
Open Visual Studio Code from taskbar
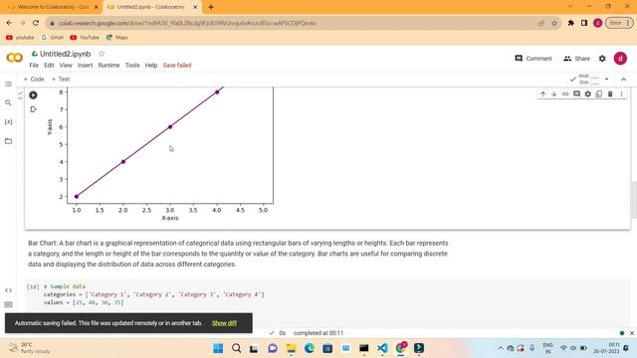382,348
